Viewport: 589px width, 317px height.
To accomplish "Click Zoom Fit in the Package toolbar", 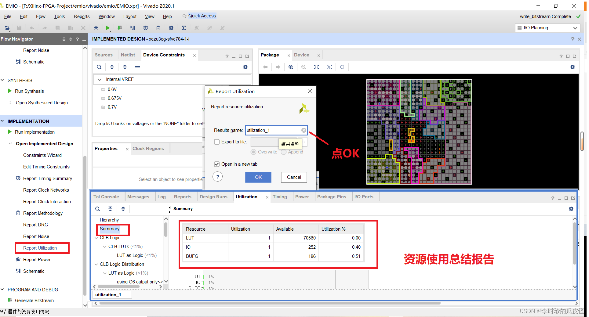I will click(316, 67).
